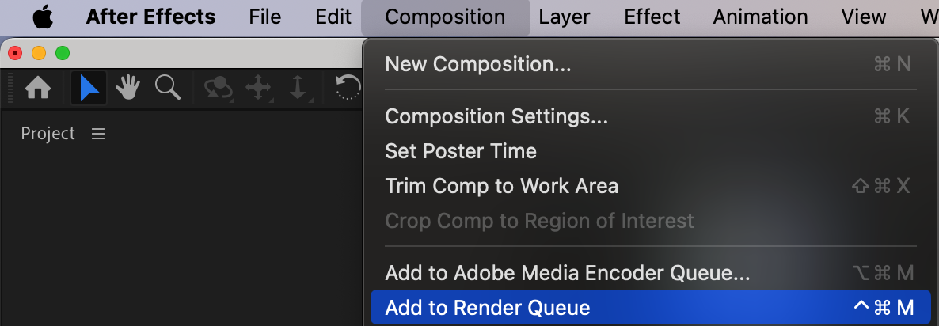939x326 pixels.
Task: Choose the Orbit camera tool
Action: [x=218, y=88]
